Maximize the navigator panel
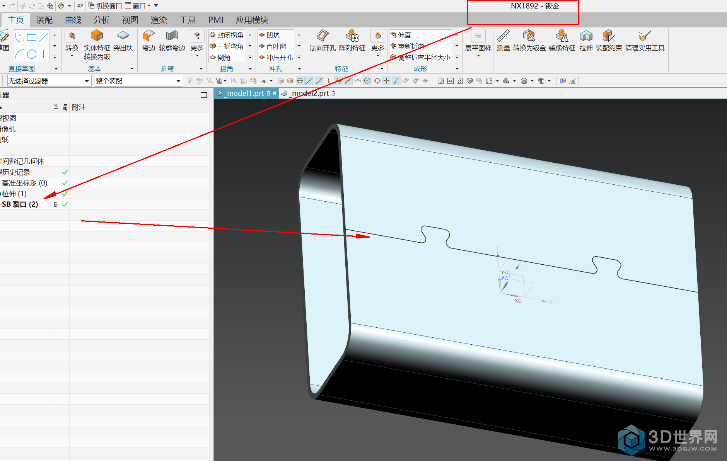Viewport: 727px width, 461px height. 204,95
